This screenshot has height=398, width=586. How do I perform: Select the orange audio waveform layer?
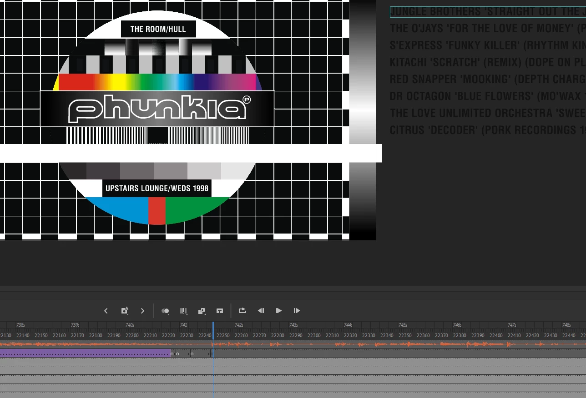293,344
